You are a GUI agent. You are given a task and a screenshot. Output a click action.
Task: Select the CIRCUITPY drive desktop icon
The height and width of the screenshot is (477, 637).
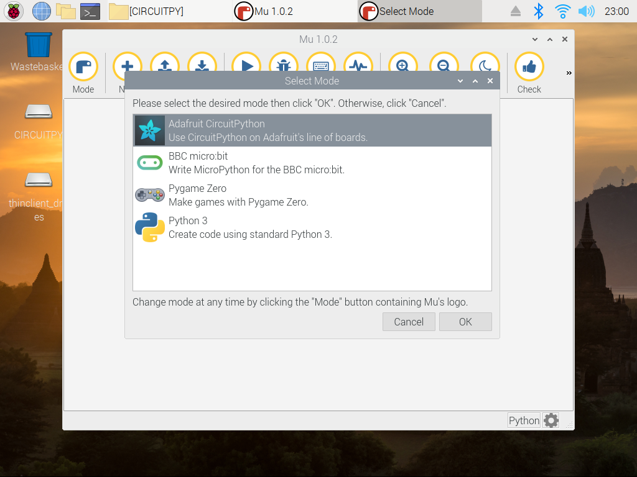39,121
